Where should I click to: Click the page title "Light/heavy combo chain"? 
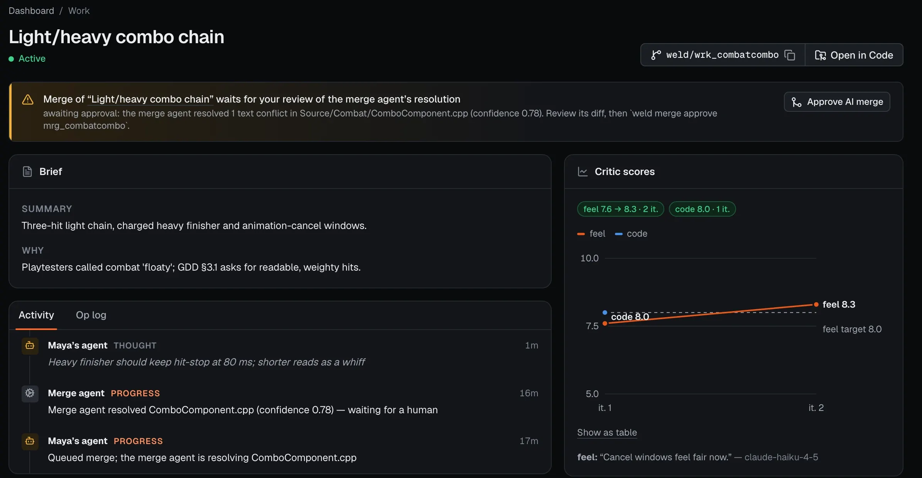coord(116,37)
